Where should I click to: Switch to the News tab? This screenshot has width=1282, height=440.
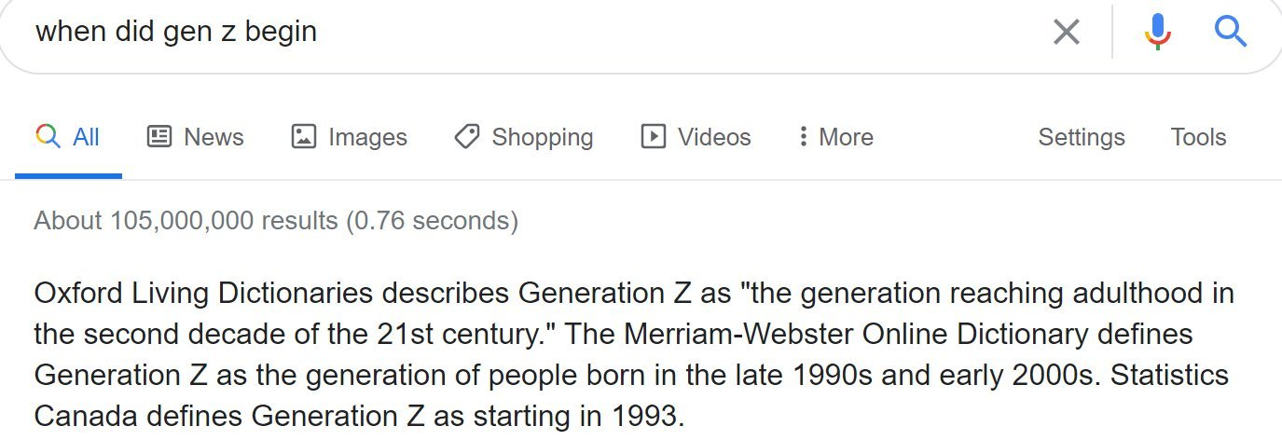click(x=195, y=137)
